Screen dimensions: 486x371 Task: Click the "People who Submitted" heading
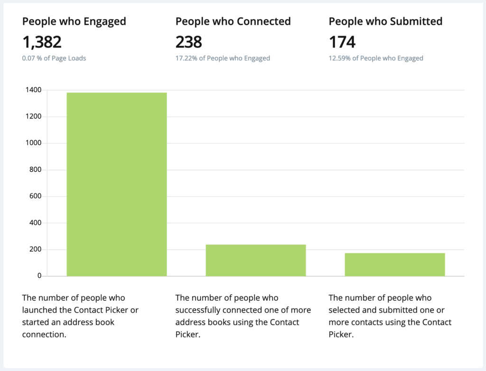[x=385, y=21]
